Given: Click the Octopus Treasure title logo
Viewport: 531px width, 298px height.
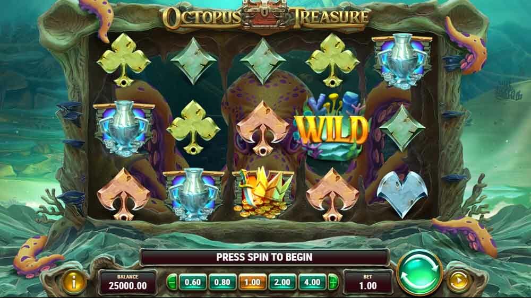Looking at the screenshot, I should pyautogui.click(x=265, y=15).
